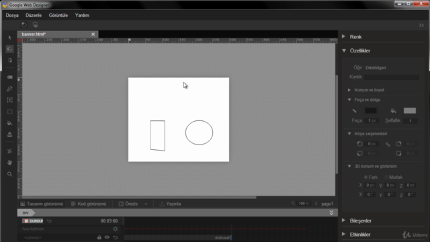Collapse the right panels with double arrow
The width and height of the screenshot is (430, 242).
[421, 26]
